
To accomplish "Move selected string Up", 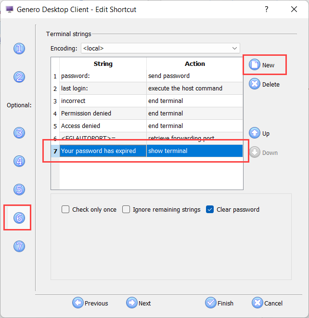I will [259, 133].
